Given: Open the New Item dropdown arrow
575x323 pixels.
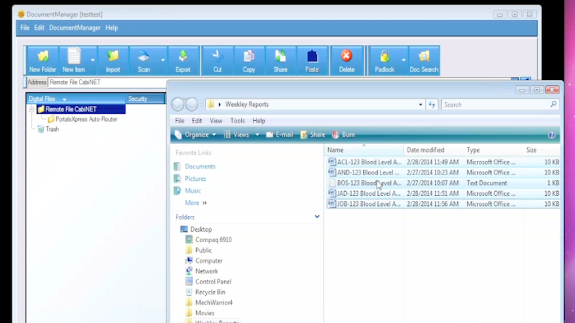Looking at the screenshot, I should pos(93,61).
